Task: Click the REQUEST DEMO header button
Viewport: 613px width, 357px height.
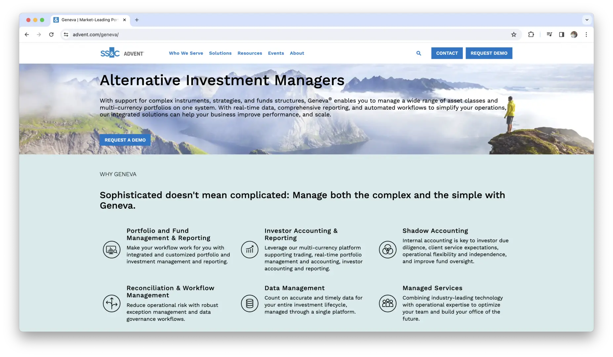Action: click(x=489, y=53)
